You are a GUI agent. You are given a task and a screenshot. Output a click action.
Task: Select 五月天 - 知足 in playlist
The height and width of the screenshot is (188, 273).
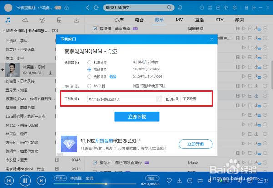tap(16, 90)
